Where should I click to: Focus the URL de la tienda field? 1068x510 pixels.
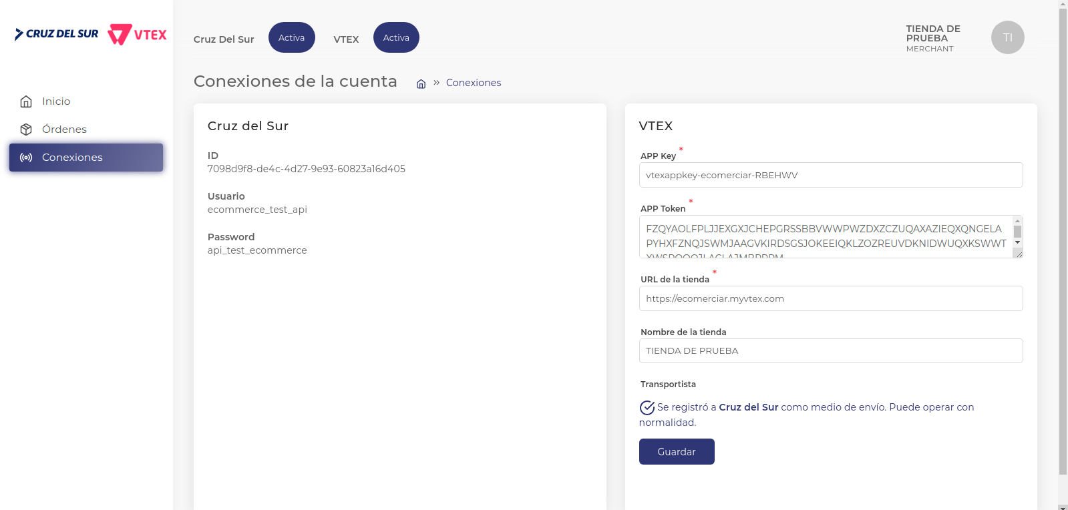tap(830, 298)
